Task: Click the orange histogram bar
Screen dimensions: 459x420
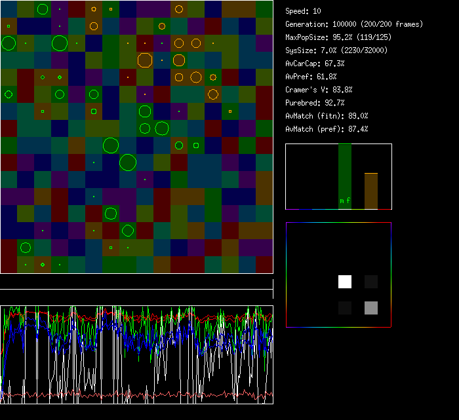Action: [x=371, y=191]
